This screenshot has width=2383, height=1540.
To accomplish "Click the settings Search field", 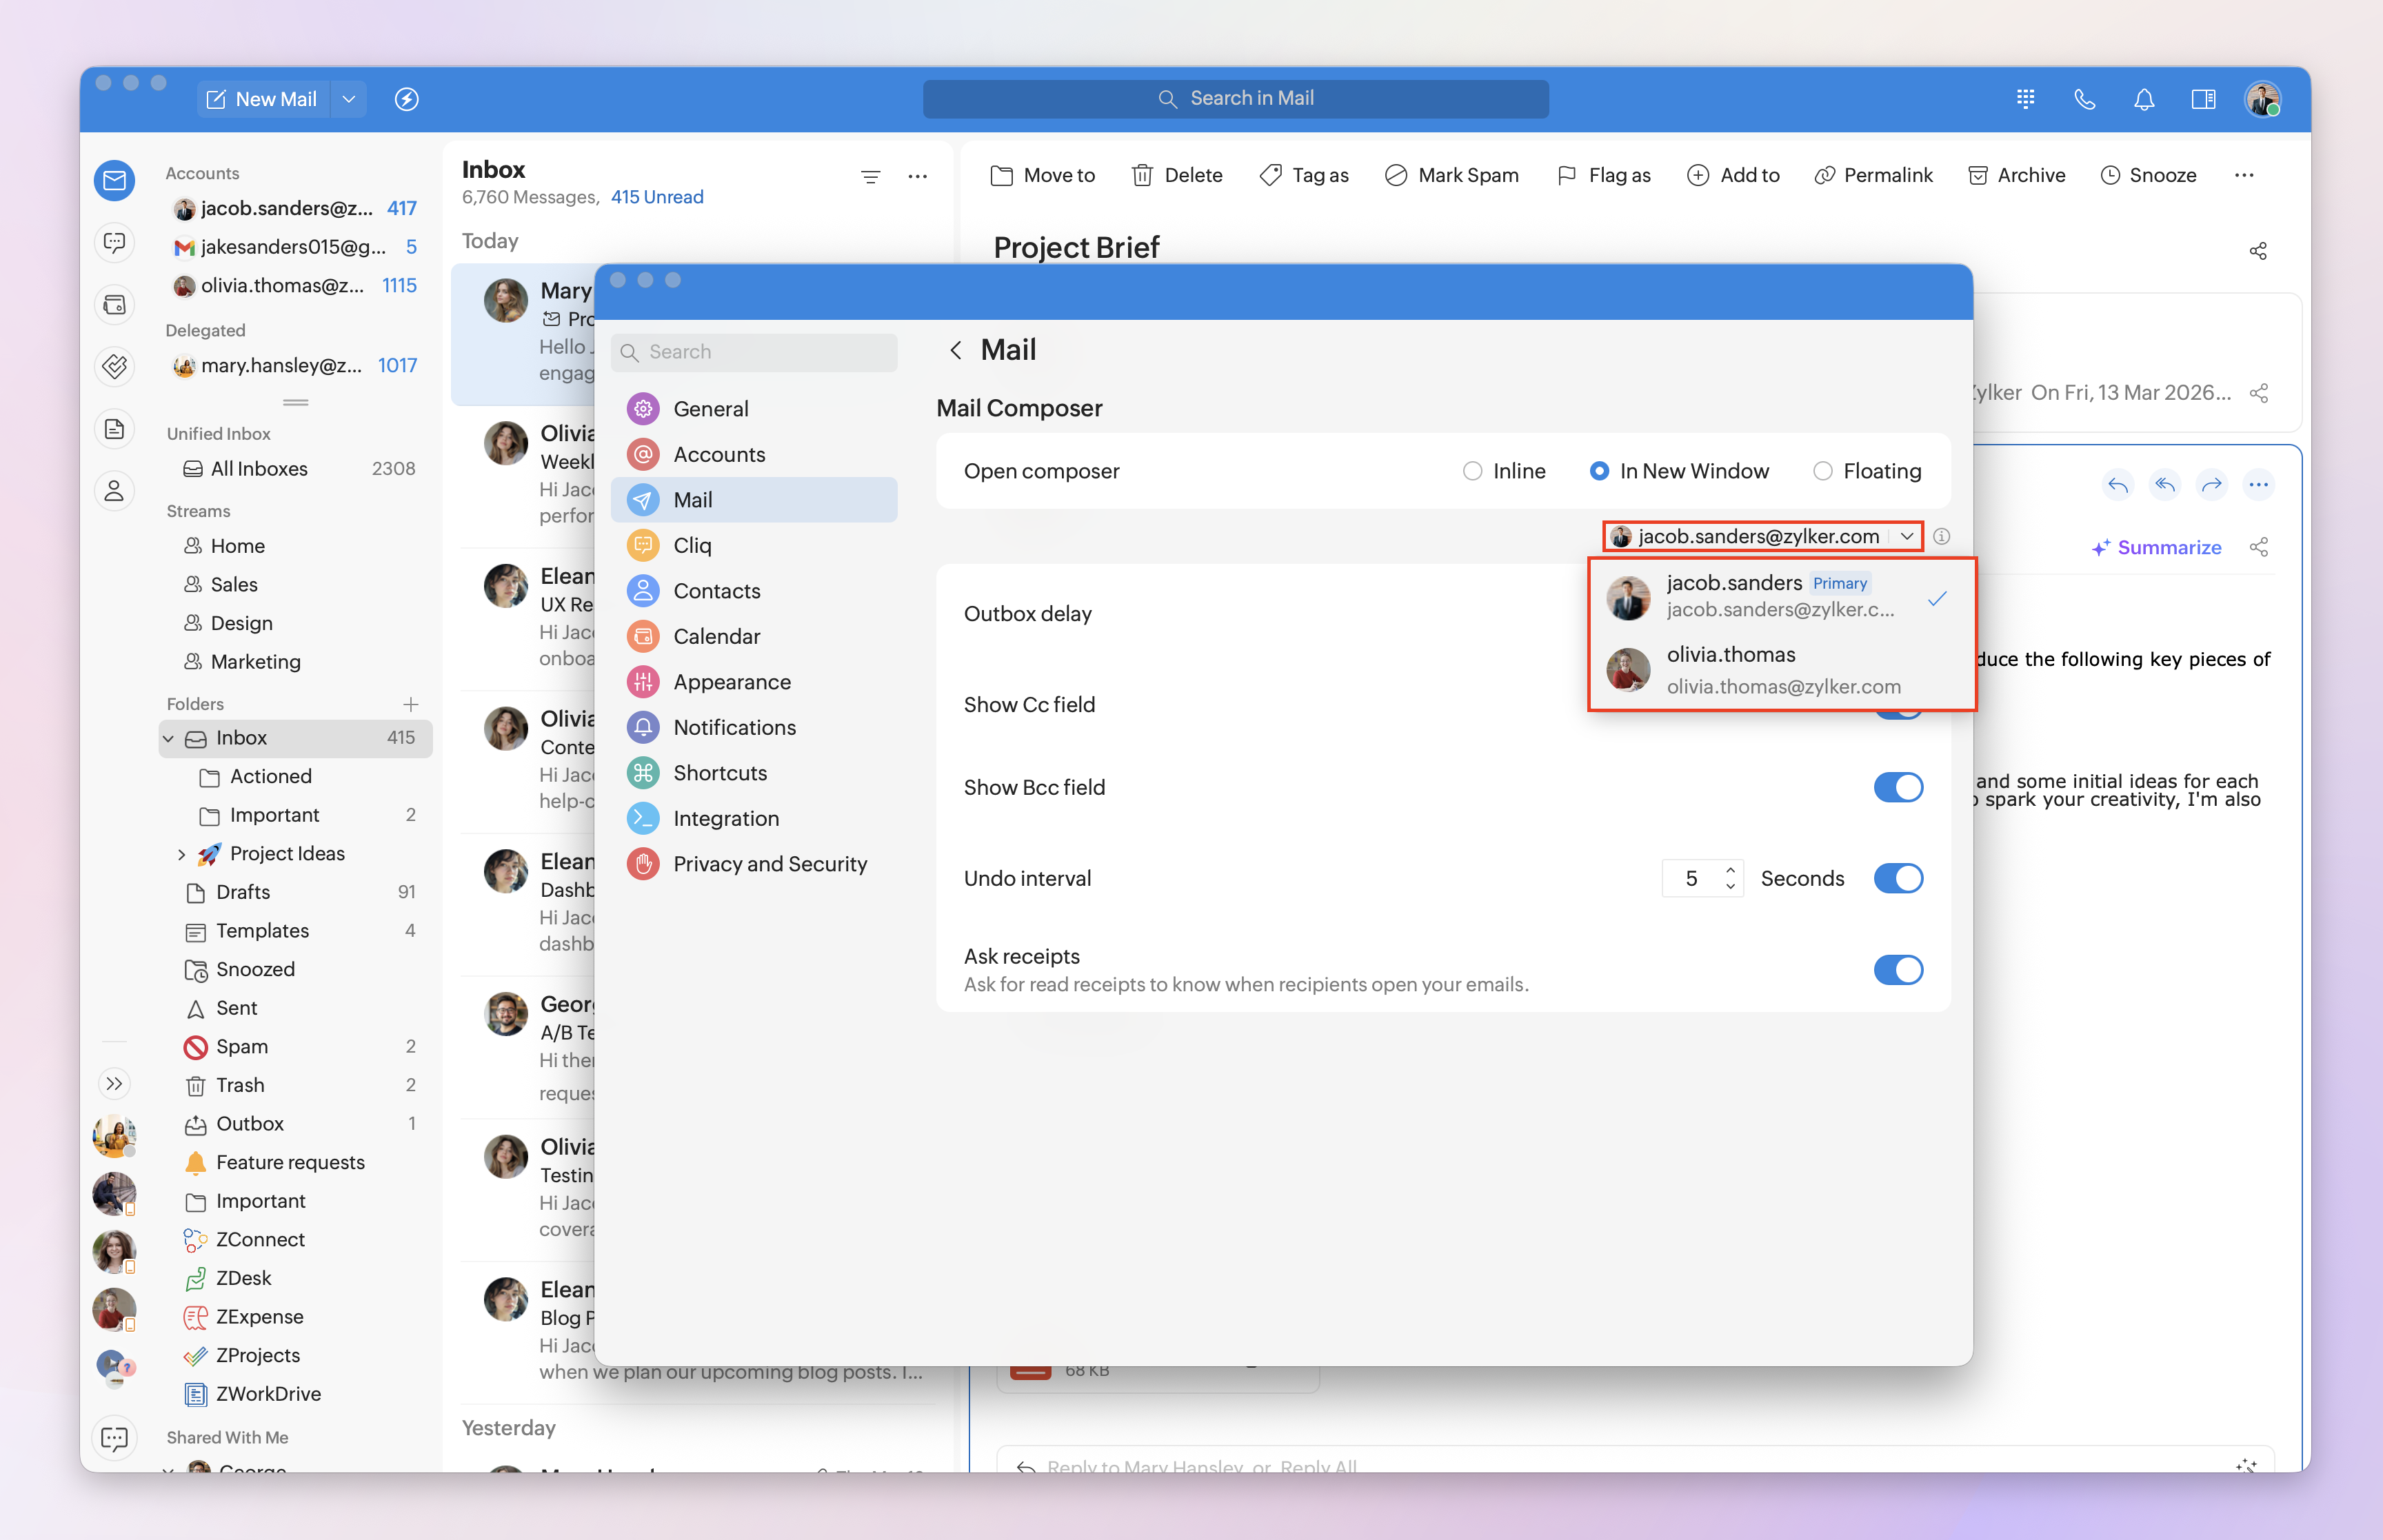I will (754, 352).
